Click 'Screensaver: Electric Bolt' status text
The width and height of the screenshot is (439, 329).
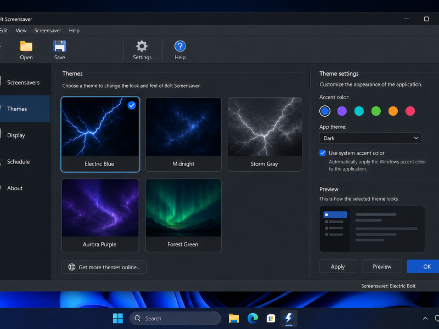388,286
